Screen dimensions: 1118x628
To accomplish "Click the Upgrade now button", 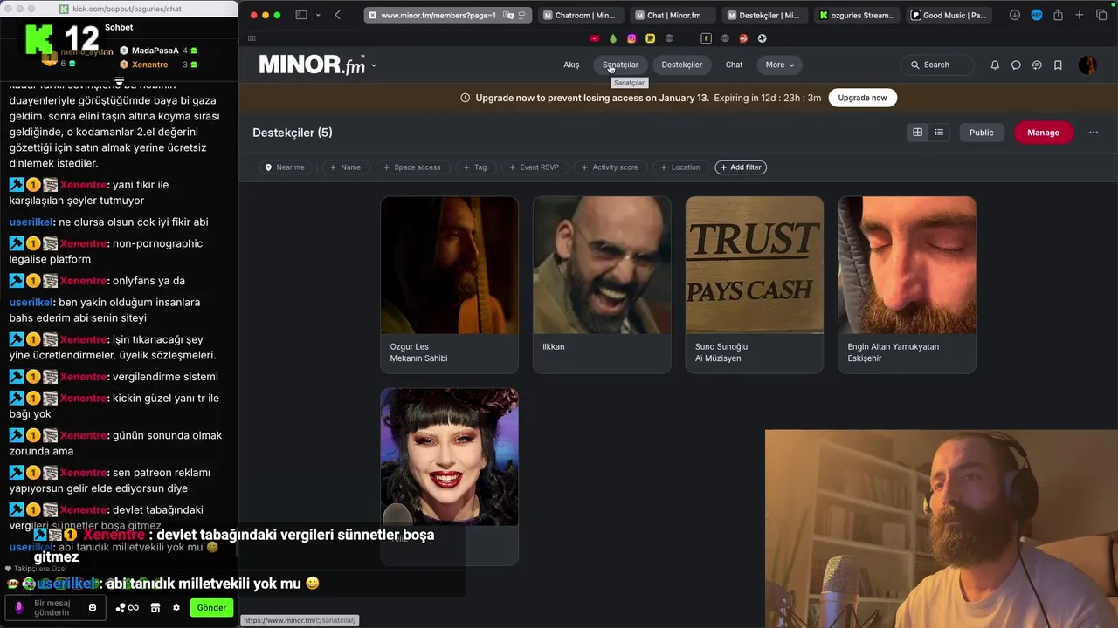I will point(862,98).
